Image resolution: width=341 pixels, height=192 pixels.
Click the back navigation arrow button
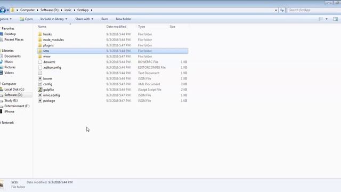pyautogui.click(x=3, y=10)
